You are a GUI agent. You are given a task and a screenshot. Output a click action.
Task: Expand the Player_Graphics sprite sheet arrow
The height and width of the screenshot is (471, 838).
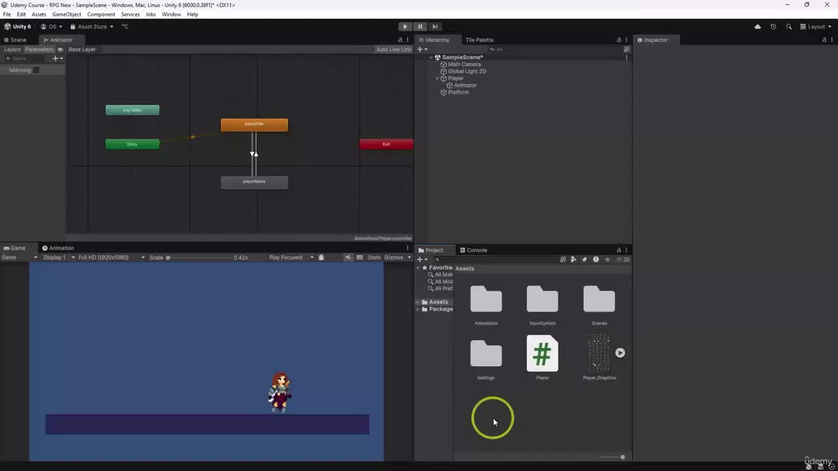(620, 353)
